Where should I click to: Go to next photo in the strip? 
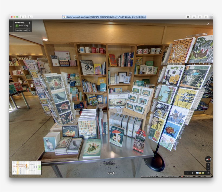click(x=192, y=173)
